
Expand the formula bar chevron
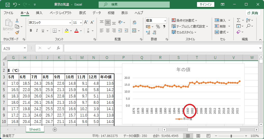coord(260,48)
